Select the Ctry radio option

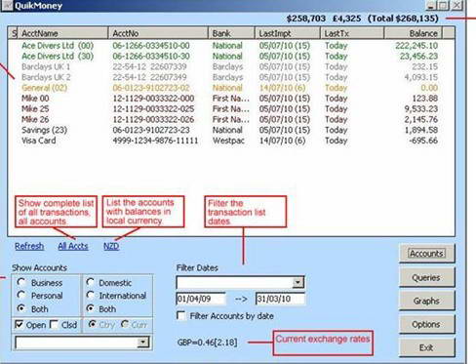93,324
